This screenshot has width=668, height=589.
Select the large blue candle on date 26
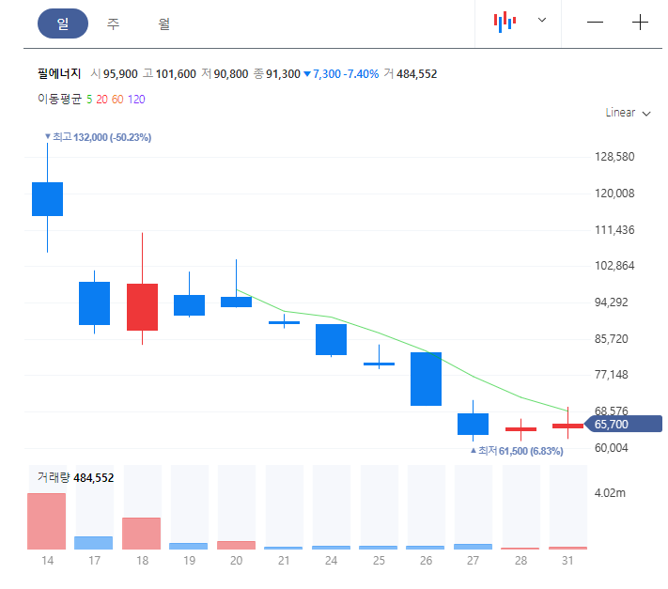426,379
